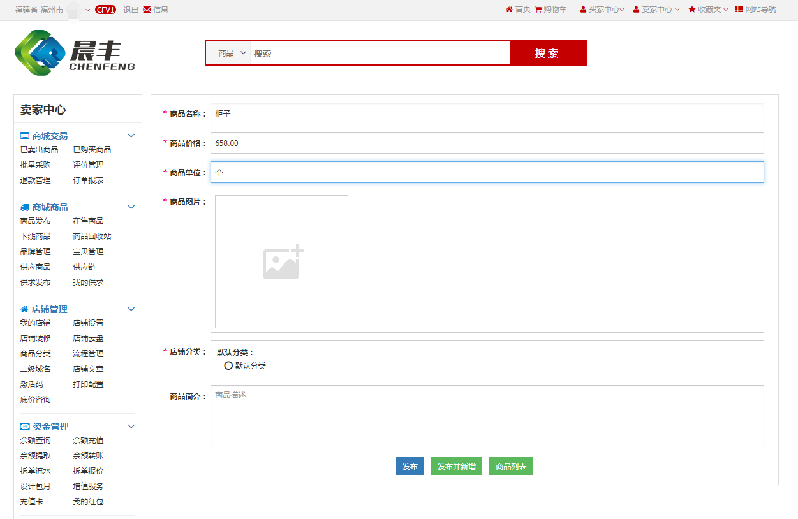Open 增值服务 link
The image size is (798, 519).
point(88,486)
